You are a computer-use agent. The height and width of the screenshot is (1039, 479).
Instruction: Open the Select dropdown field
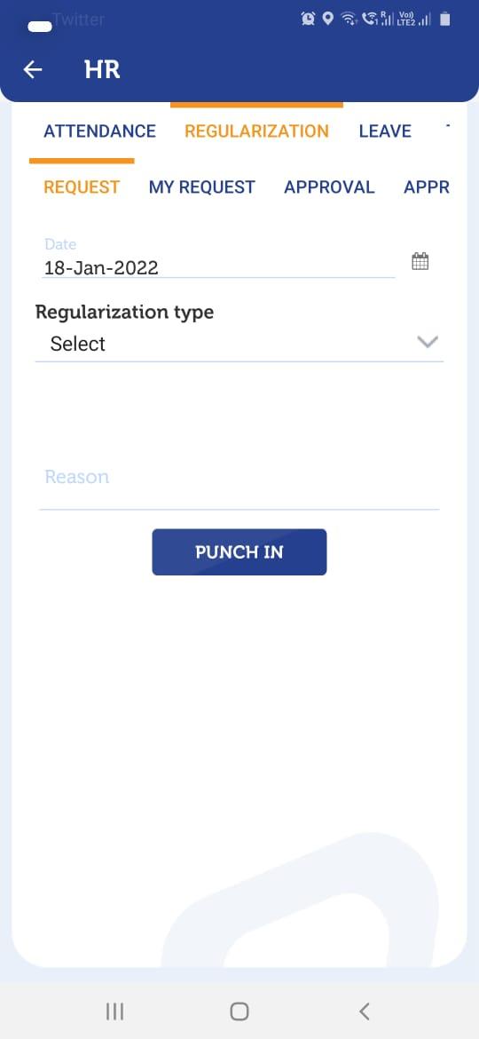(239, 344)
